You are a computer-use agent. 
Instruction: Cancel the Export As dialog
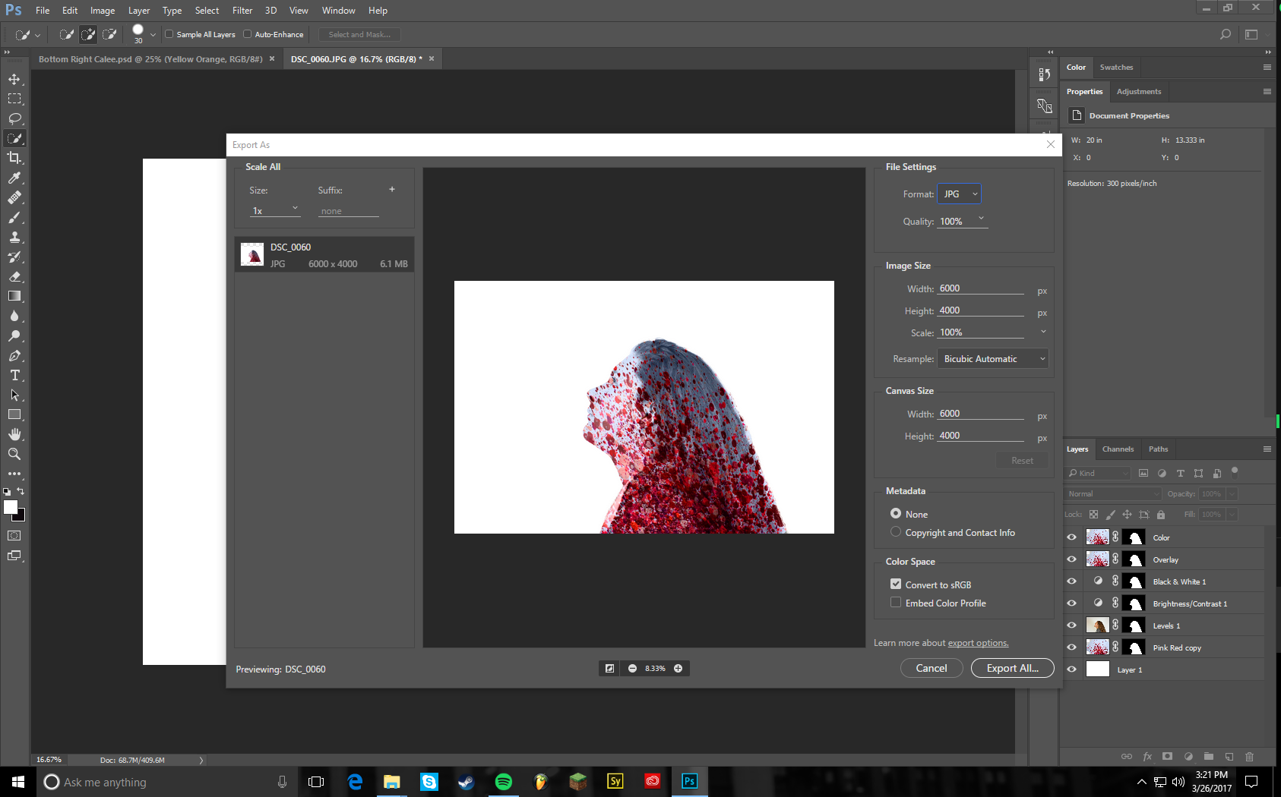pos(931,668)
